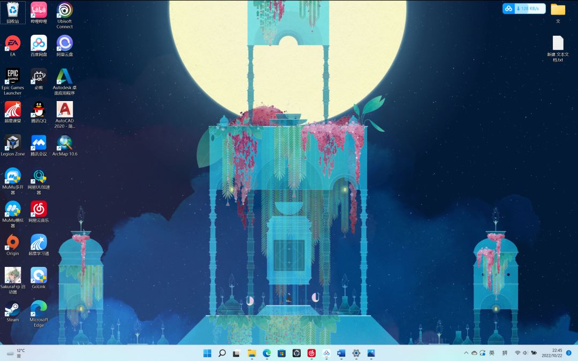Screen dimensions: 578x361
Task: Click the OneDrive cloud tray icon
Action: 474,353
